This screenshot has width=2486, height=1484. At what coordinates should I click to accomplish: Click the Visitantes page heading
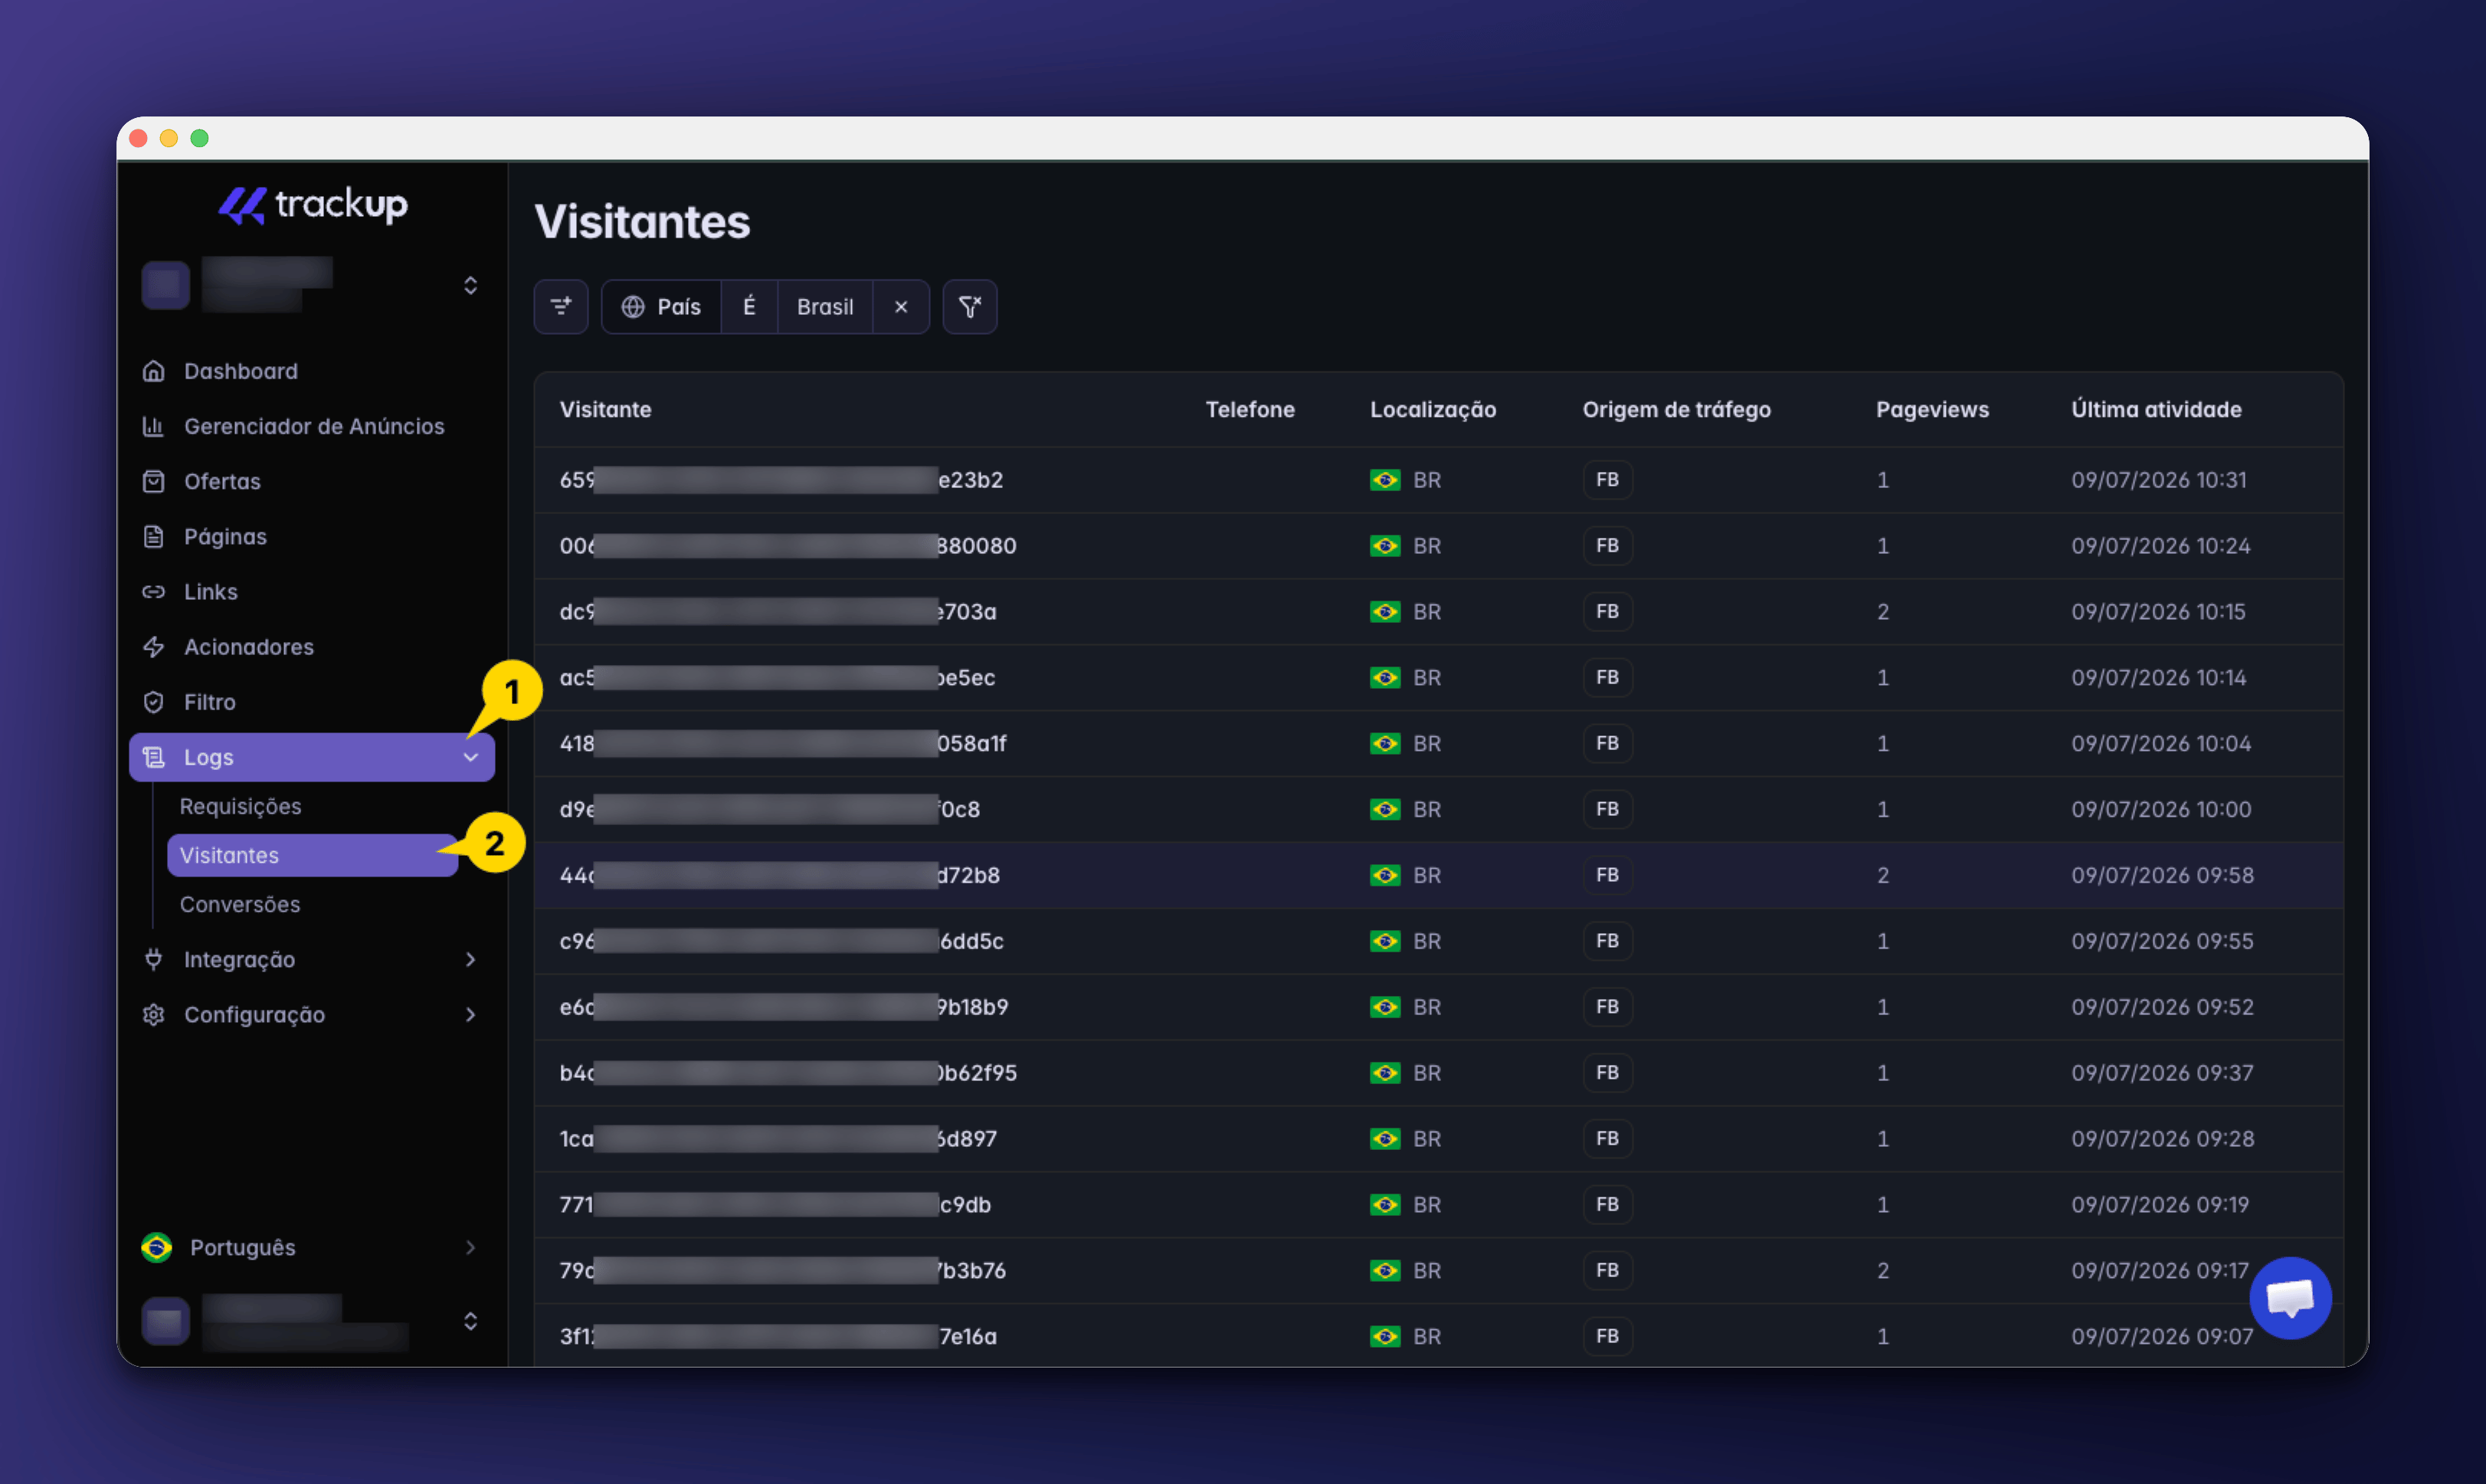coord(642,221)
